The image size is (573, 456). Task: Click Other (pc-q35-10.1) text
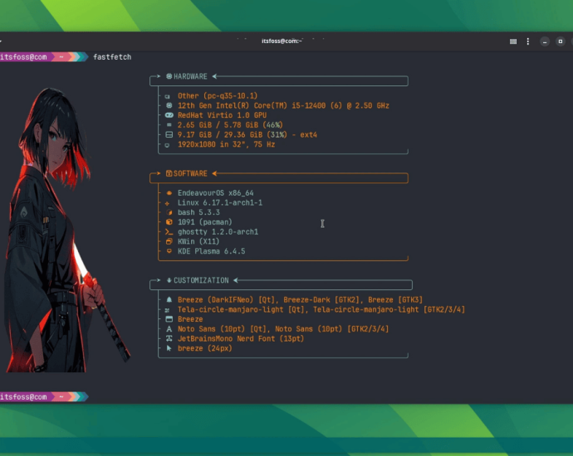(218, 95)
